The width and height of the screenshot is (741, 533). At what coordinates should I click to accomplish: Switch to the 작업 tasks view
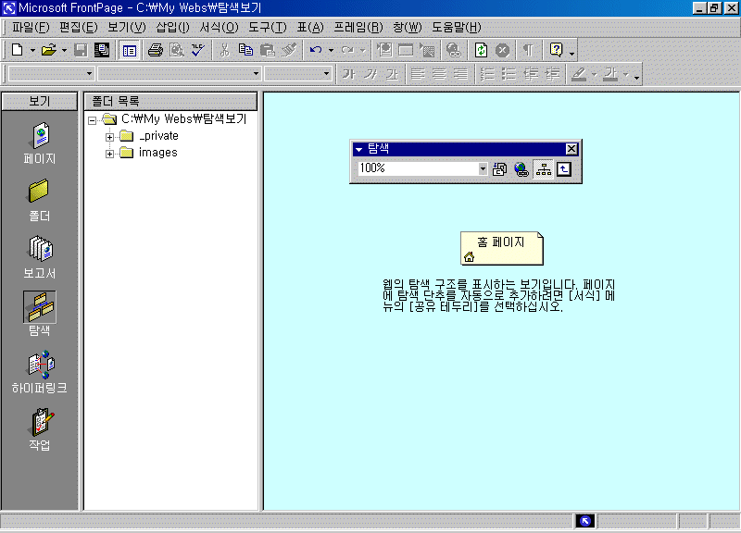[x=40, y=429]
